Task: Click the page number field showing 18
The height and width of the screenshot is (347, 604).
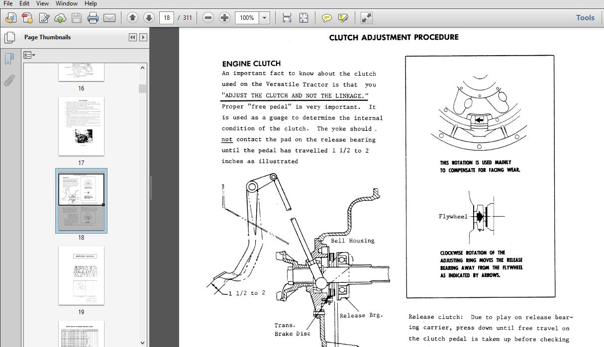Action: point(167,18)
